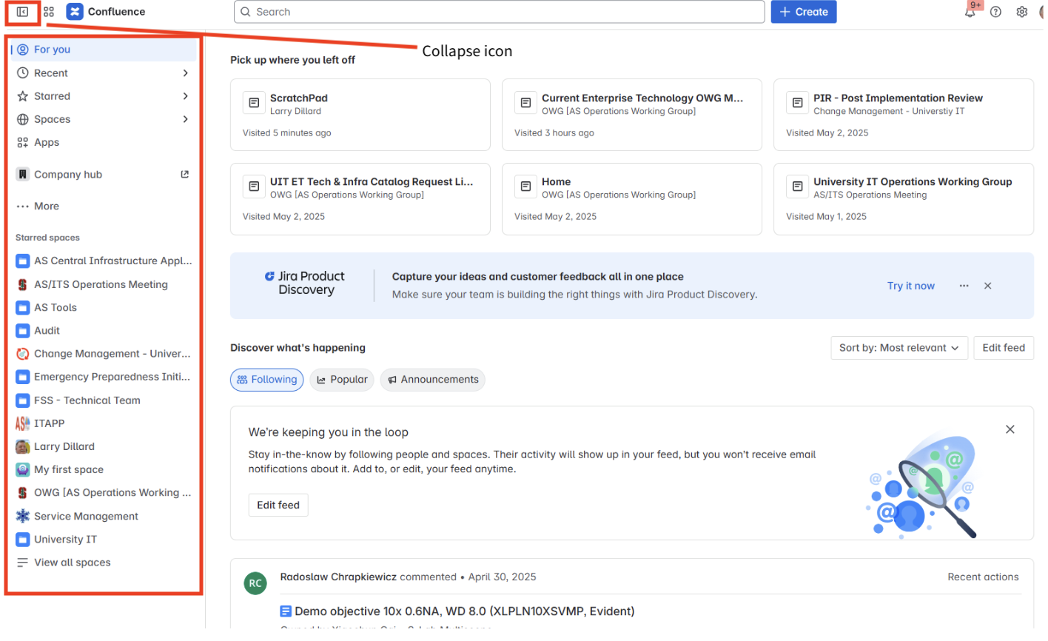
Task: Expand the Recent section chevron
Action: 185,73
